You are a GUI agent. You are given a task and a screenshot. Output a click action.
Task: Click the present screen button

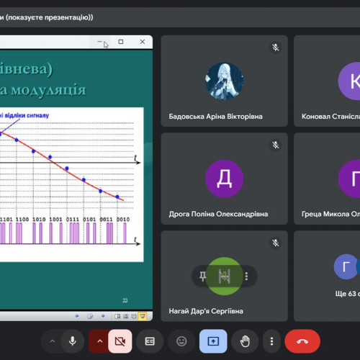213,341
